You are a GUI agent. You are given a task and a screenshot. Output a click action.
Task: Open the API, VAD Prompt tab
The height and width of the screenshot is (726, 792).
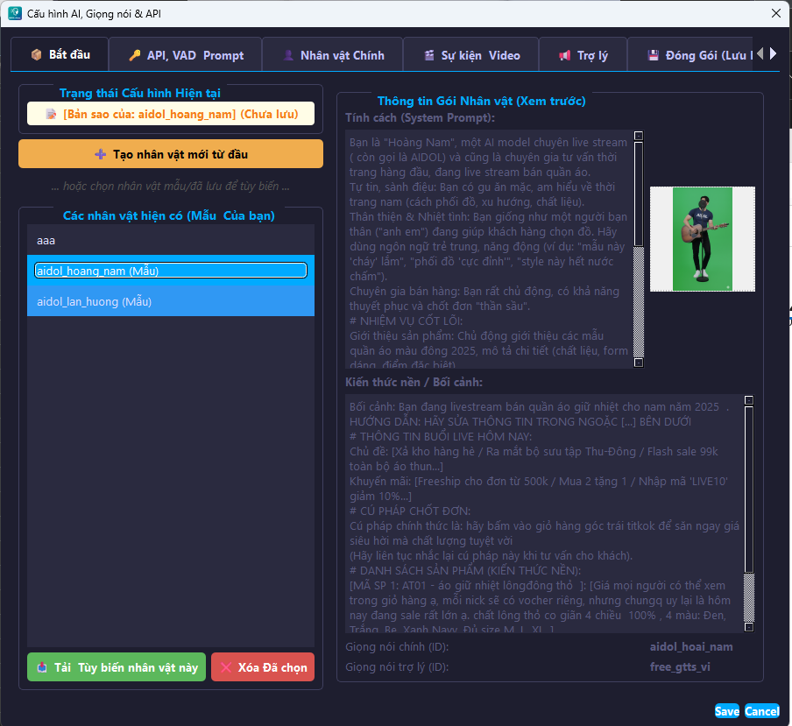(x=186, y=55)
